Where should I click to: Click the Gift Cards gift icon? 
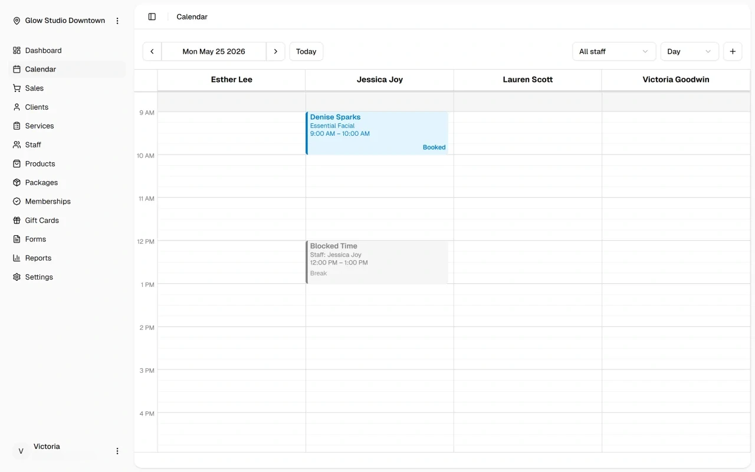(x=17, y=221)
